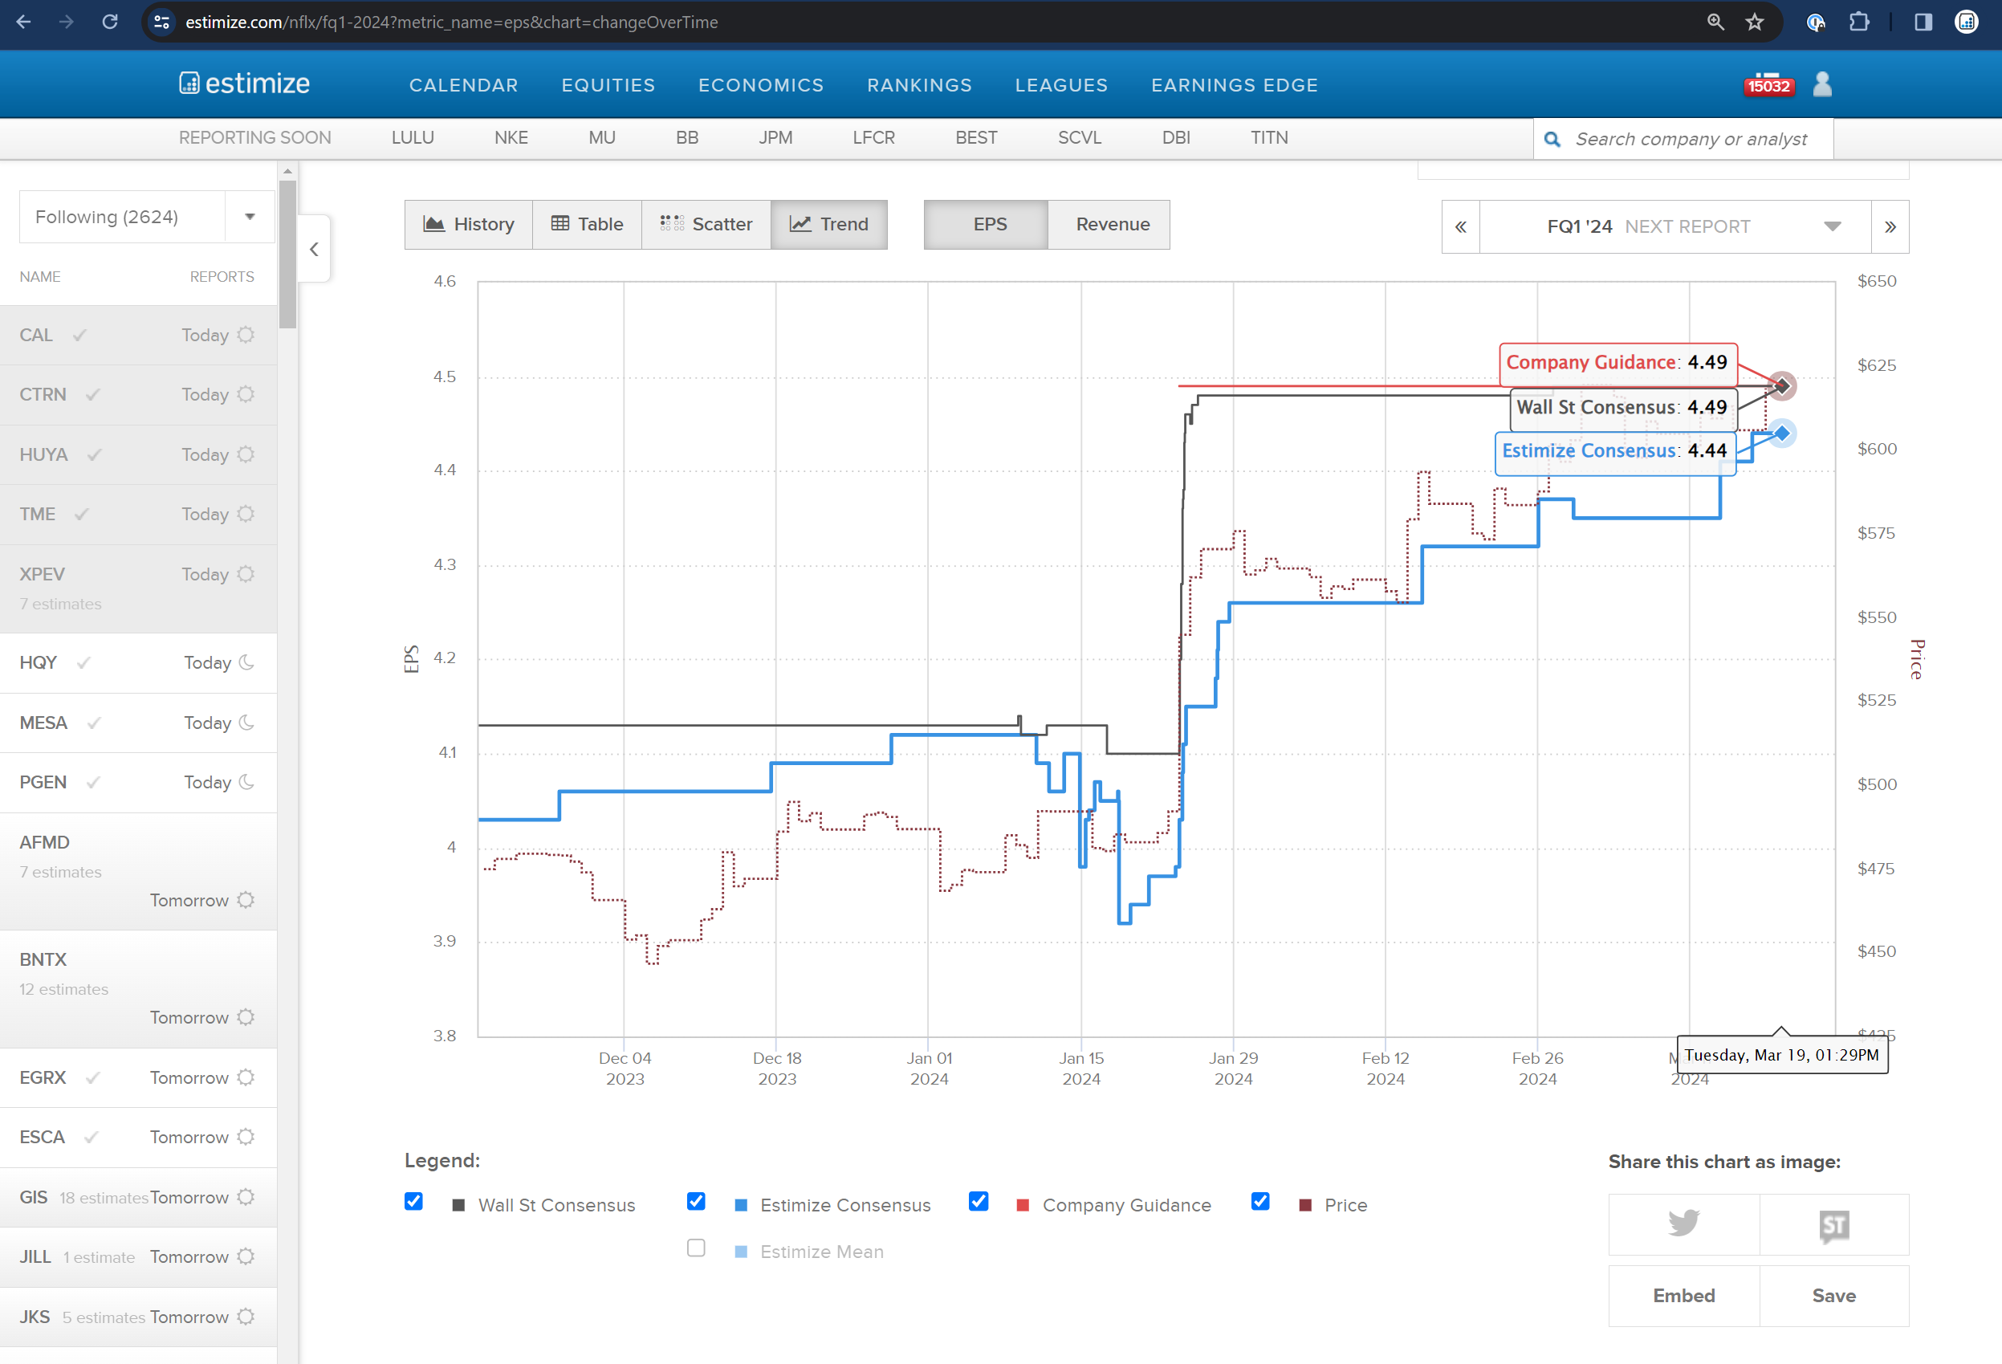Image resolution: width=2002 pixels, height=1364 pixels.
Task: Uncheck Wall St Consensus checkbox
Action: point(413,1202)
